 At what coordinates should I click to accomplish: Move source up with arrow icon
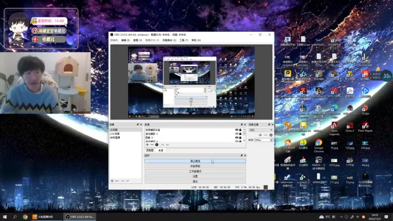coord(163,145)
